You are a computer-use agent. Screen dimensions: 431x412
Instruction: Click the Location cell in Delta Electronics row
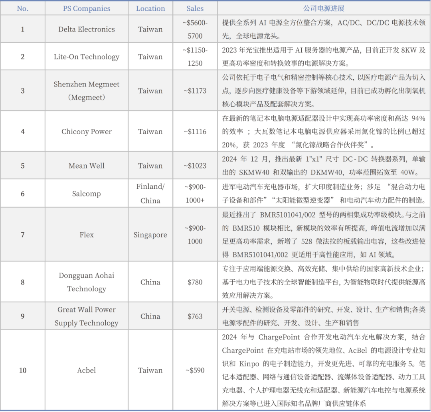pyautogui.click(x=150, y=29)
